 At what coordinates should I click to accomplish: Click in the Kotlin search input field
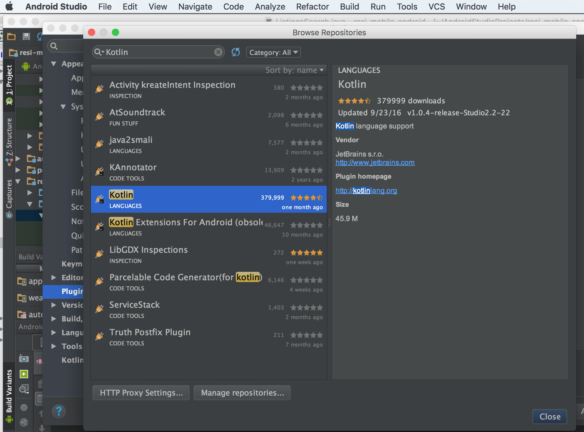[159, 52]
